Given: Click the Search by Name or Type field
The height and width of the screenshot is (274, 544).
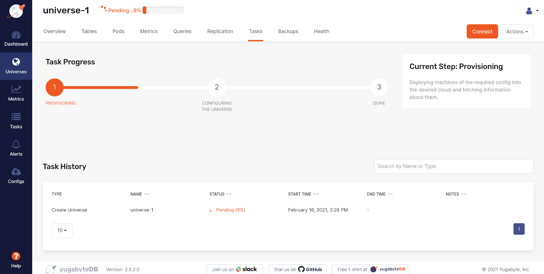Looking at the screenshot, I should click(454, 166).
